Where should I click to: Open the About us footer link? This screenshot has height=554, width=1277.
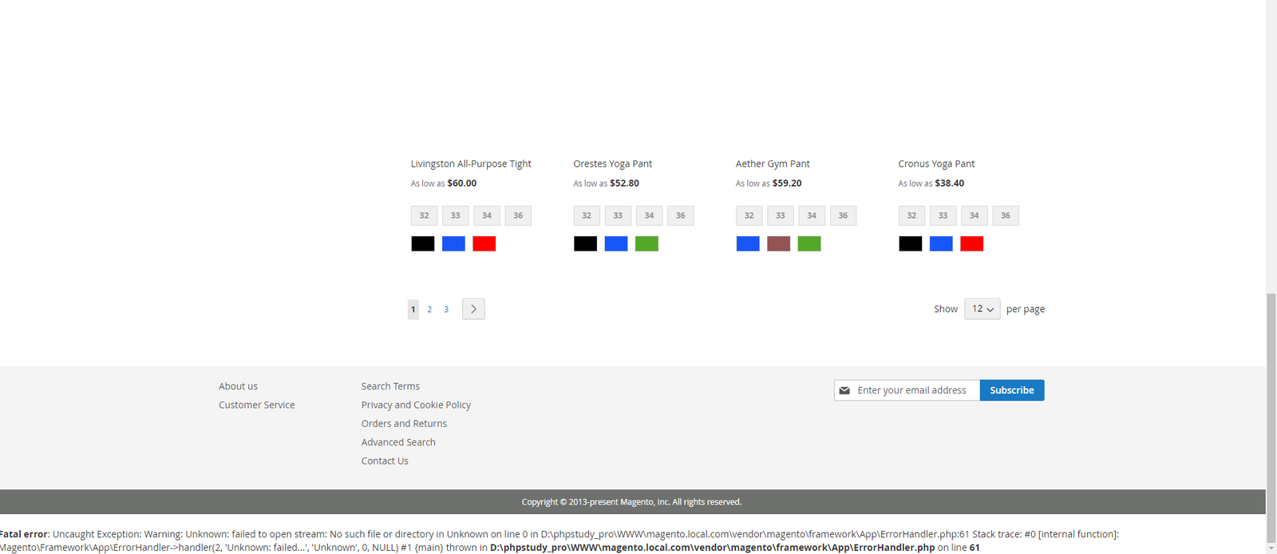[x=238, y=386]
